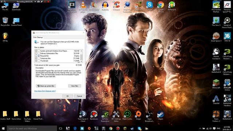
Task: Select TeamSpeak 3 Client desktop shortcut
Action: click(x=83, y=116)
